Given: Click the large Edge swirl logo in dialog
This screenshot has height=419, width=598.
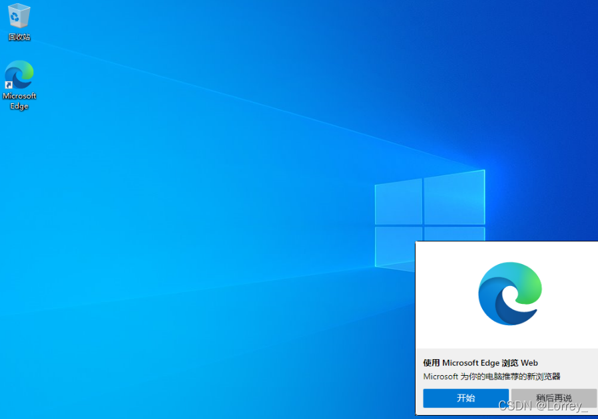Looking at the screenshot, I should (510, 293).
